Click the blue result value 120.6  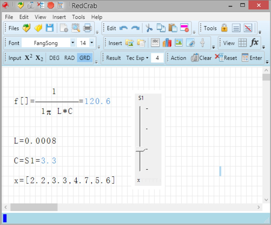coord(97,101)
